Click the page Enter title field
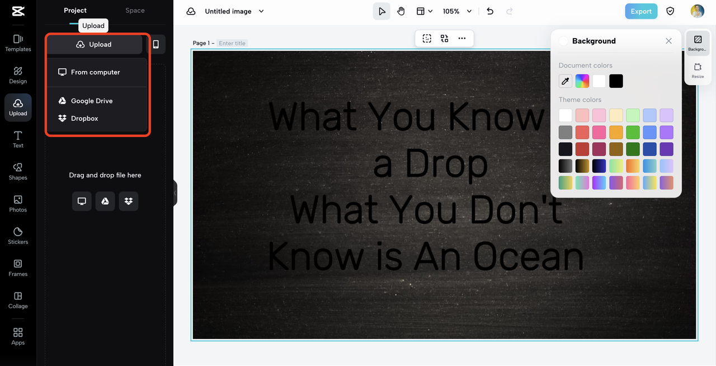The height and width of the screenshot is (366, 716). pos(232,43)
